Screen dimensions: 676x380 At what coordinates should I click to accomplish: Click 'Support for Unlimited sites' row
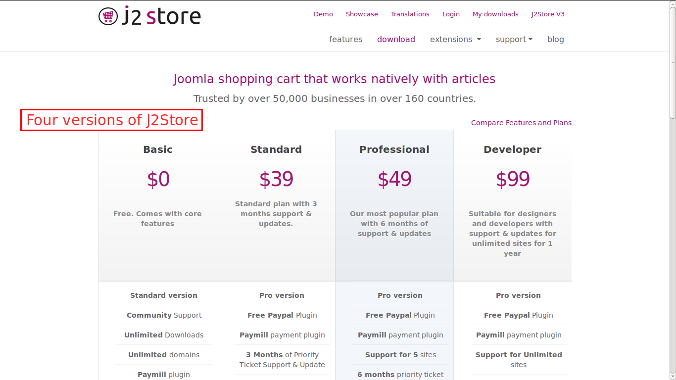(x=519, y=360)
